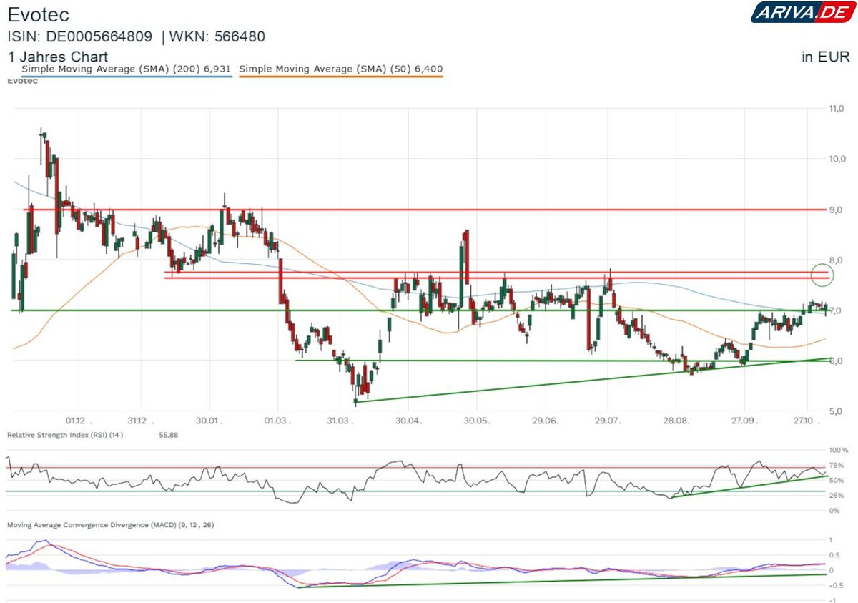This screenshot has height=603, width=858.
Task: Click the 30.04. date axis label
Action: point(408,421)
